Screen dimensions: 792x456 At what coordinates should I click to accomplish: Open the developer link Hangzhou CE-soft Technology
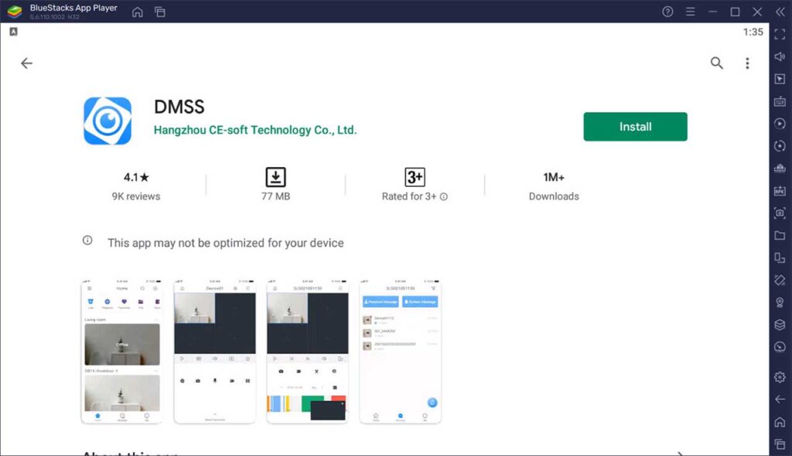coord(255,130)
